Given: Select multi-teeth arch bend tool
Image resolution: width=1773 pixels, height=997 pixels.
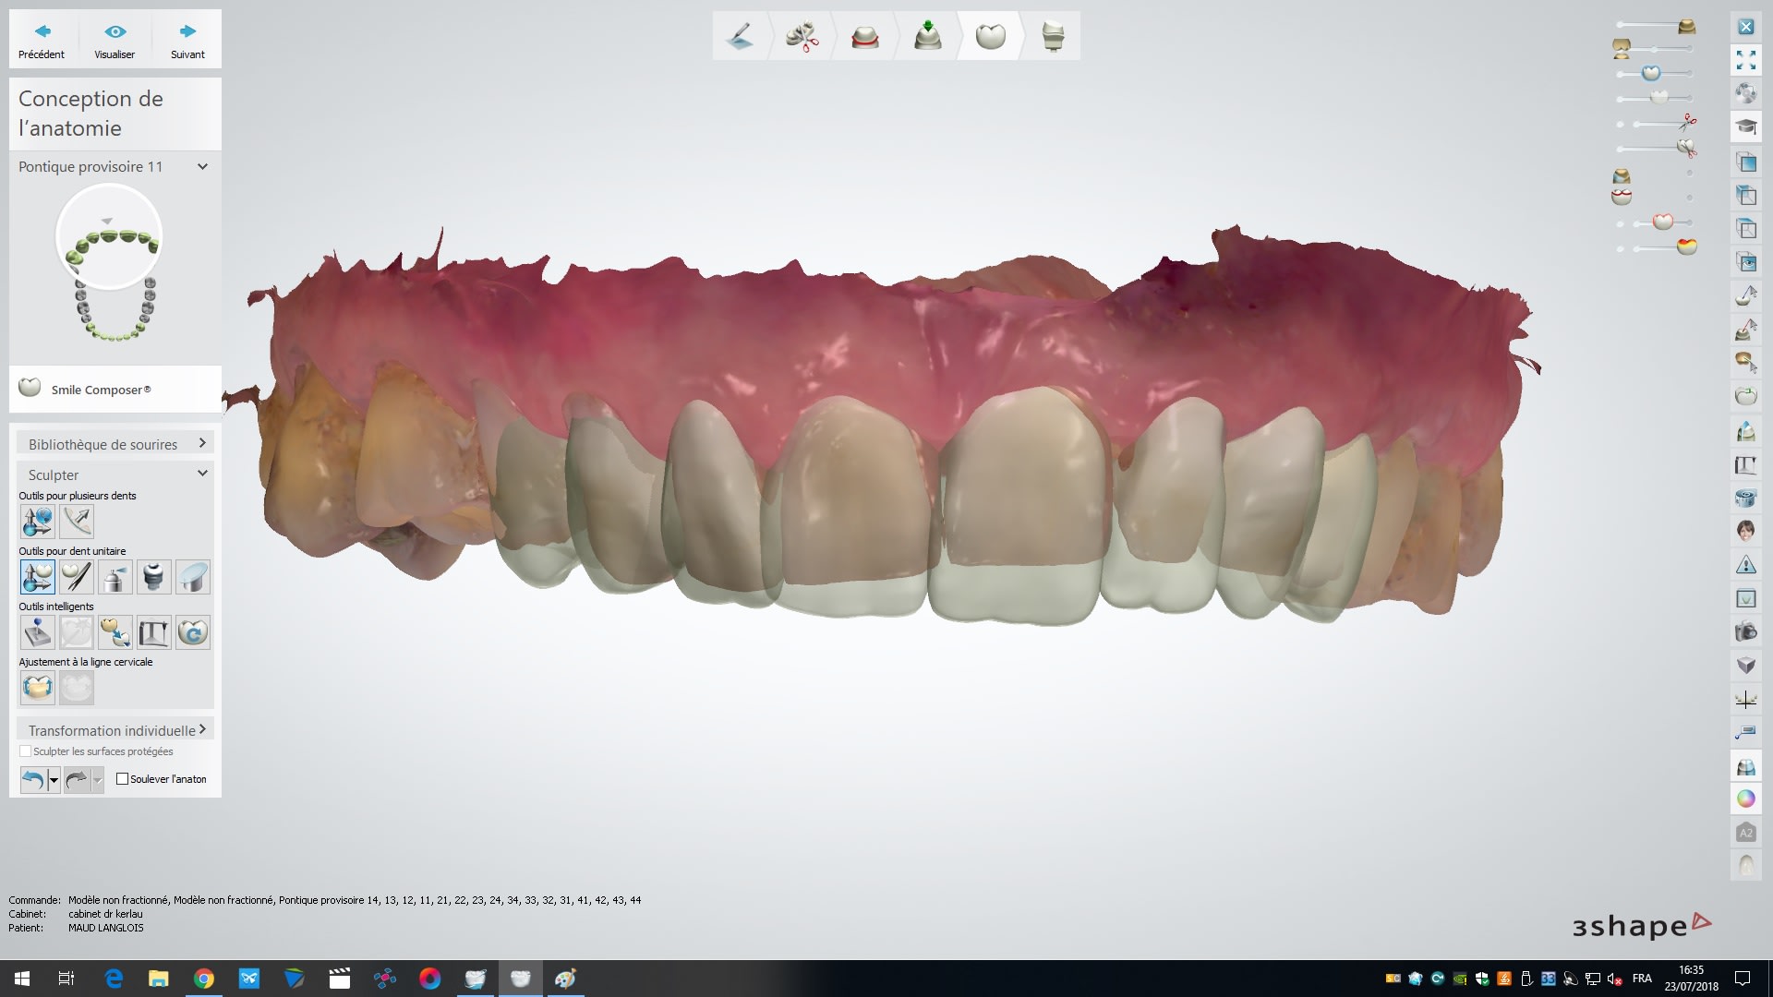Looking at the screenshot, I should point(77,522).
